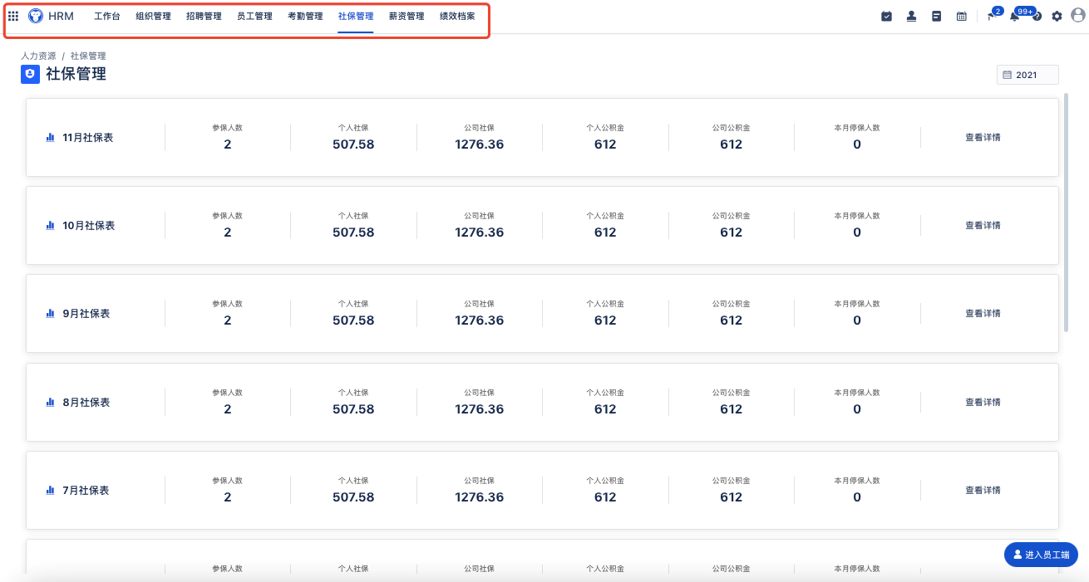This screenshot has height=582, width=1089.
Task: Open the approval stamp icon
Action: point(911,16)
